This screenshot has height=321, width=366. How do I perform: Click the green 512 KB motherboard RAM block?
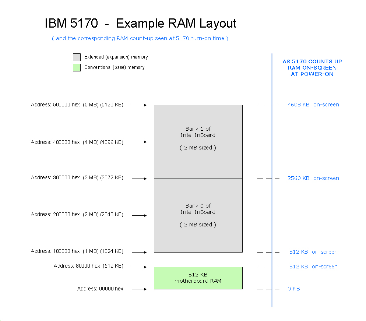198,278
